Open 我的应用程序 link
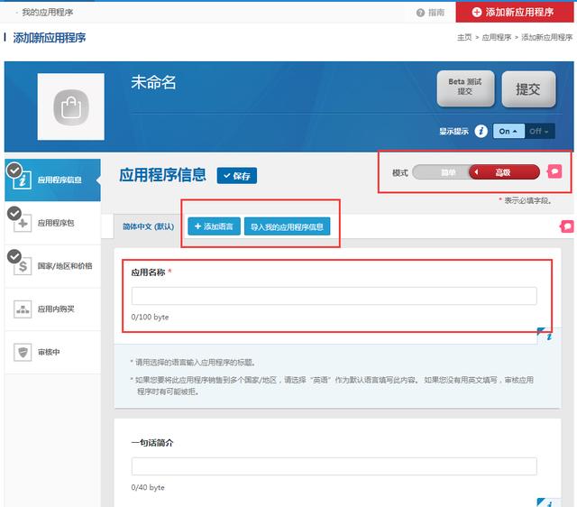 pyautogui.click(x=48, y=13)
